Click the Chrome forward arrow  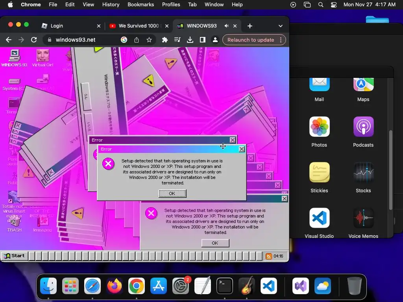tap(21, 40)
